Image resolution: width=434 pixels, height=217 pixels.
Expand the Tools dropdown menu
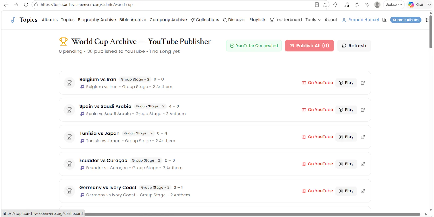pyautogui.click(x=313, y=20)
